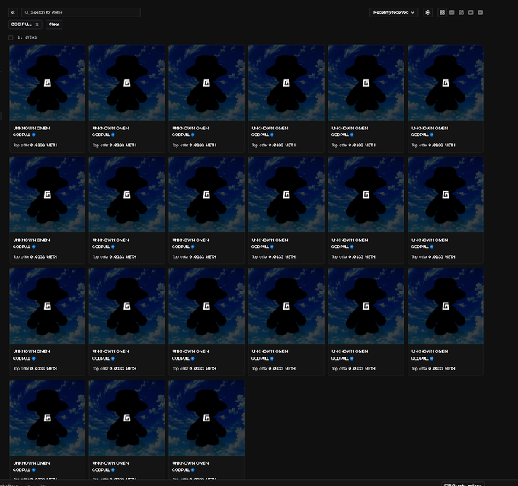
Task: Open the first UNKNOWN OMEN thumbnail in second row
Action: (x=47, y=195)
